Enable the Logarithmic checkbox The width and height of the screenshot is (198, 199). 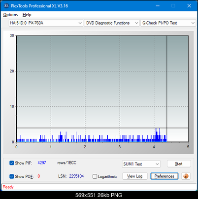point(95,176)
